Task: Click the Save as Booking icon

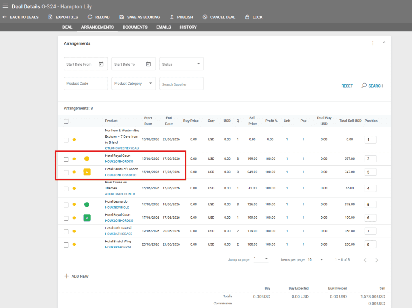Action: click(x=122, y=17)
